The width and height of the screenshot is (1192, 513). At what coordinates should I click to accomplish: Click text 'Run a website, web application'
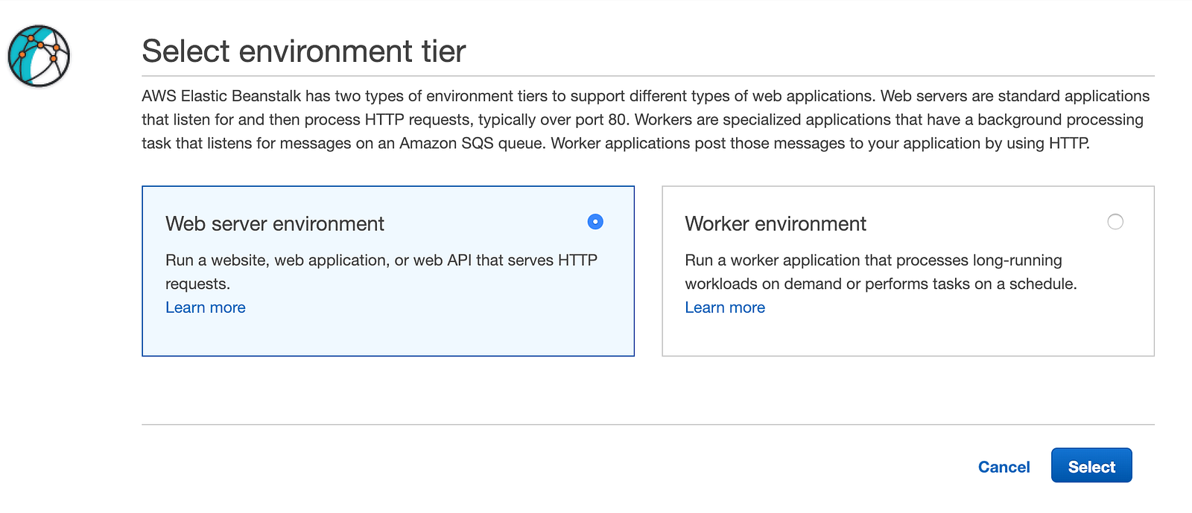tap(277, 261)
